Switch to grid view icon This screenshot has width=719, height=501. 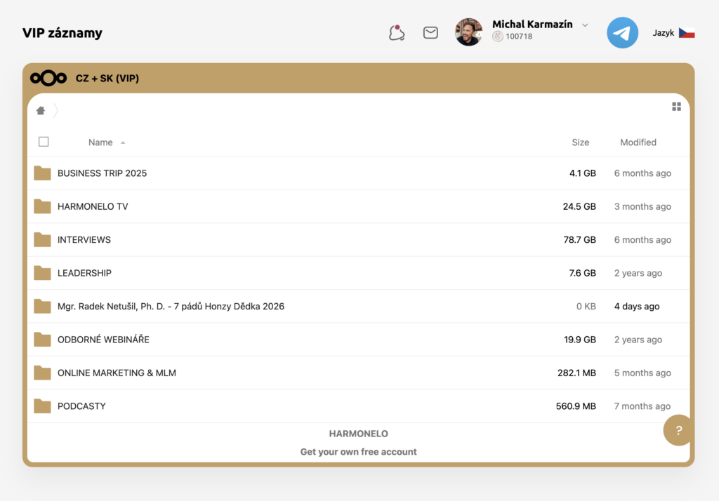(676, 107)
